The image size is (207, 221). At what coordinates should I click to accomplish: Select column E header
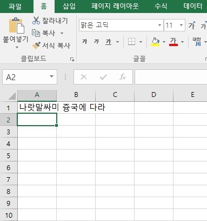[x=190, y=95]
